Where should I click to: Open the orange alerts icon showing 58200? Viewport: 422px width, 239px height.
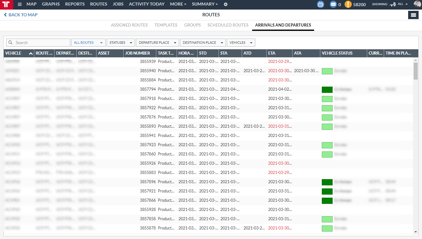348,4
